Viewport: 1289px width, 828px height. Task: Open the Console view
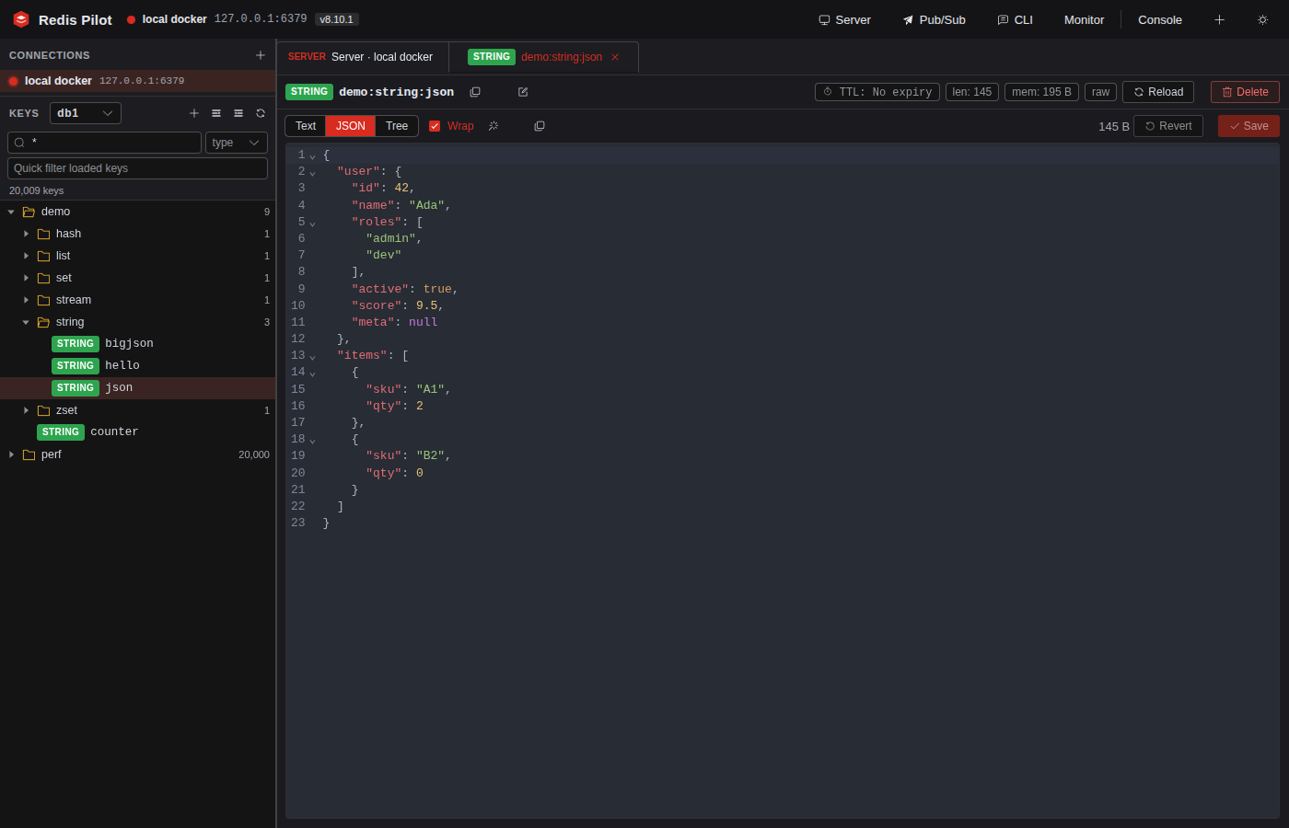pyautogui.click(x=1160, y=19)
